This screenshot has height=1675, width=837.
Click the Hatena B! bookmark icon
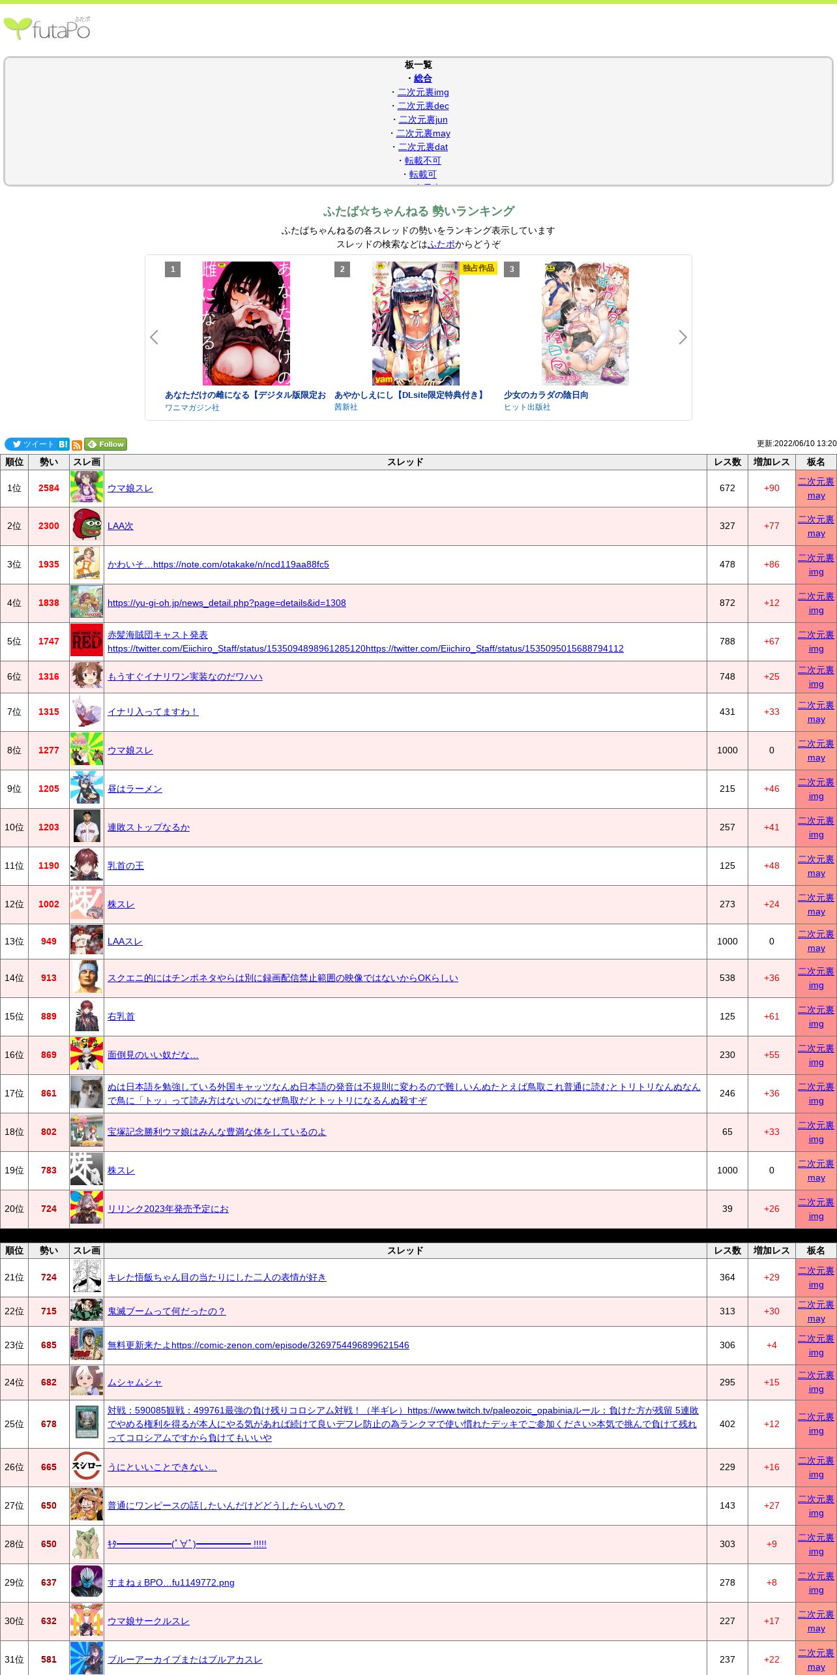click(63, 444)
